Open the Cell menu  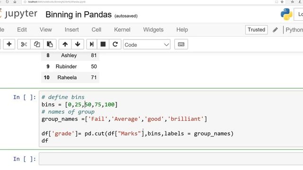[97, 30]
